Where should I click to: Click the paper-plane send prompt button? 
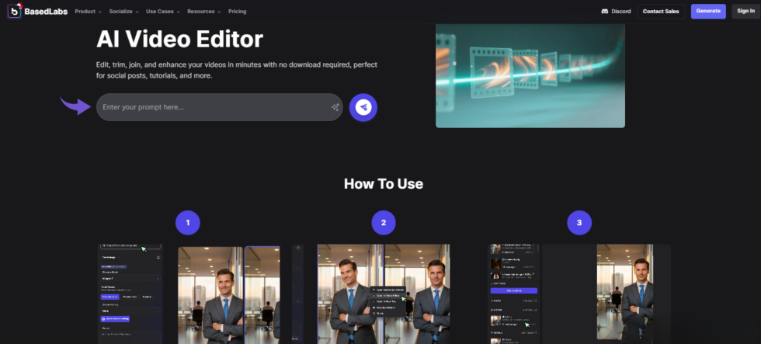(363, 107)
